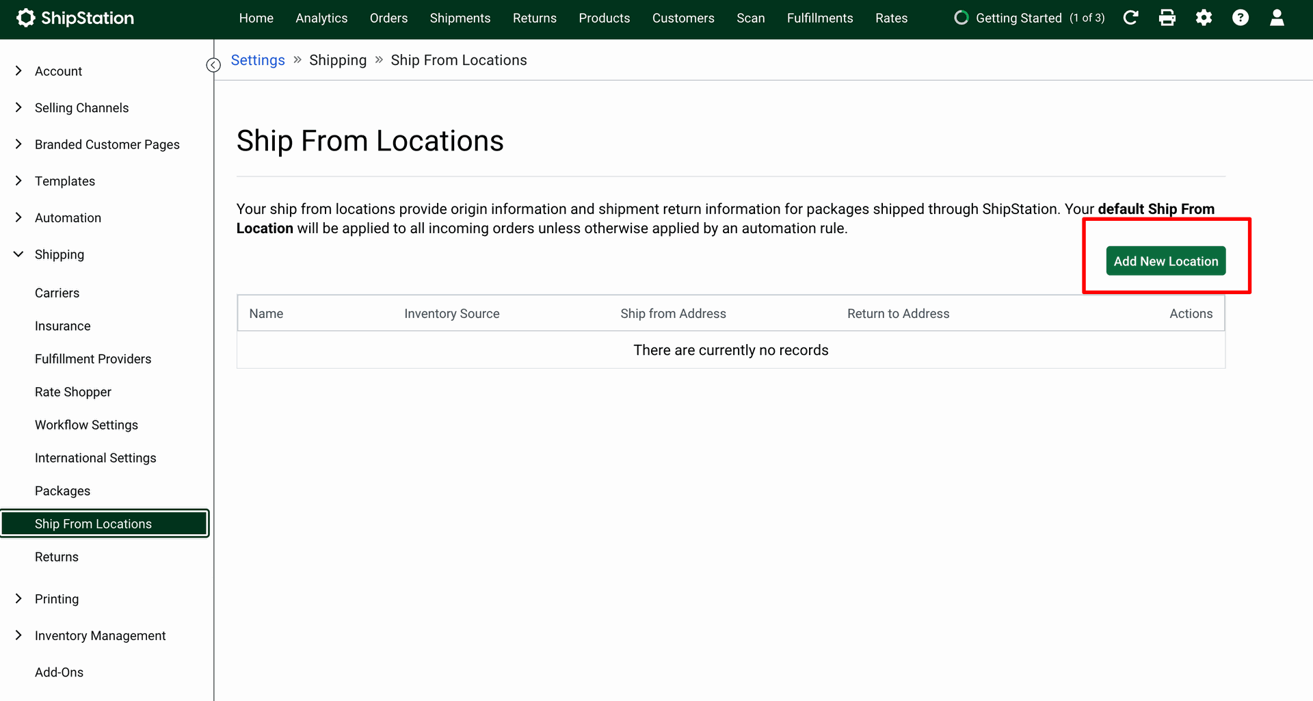Viewport: 1313px width, 701px height.
Task: Choose Packages in the Shipping submenu
Action: [x=62, y=491]
